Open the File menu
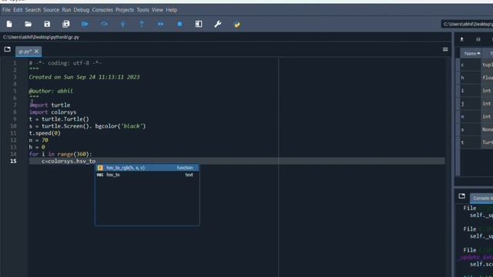The image size is (493, 277). (x=6, y=10)
